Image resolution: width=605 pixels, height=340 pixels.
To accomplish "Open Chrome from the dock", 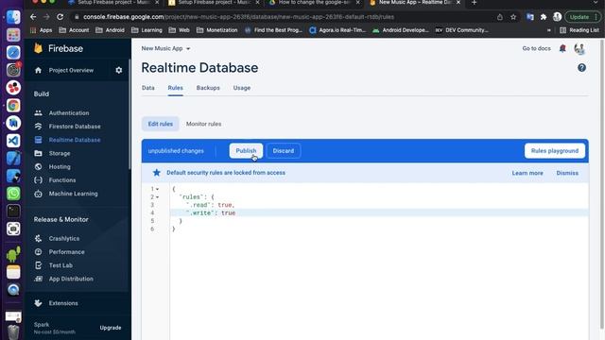I will 13,105.
